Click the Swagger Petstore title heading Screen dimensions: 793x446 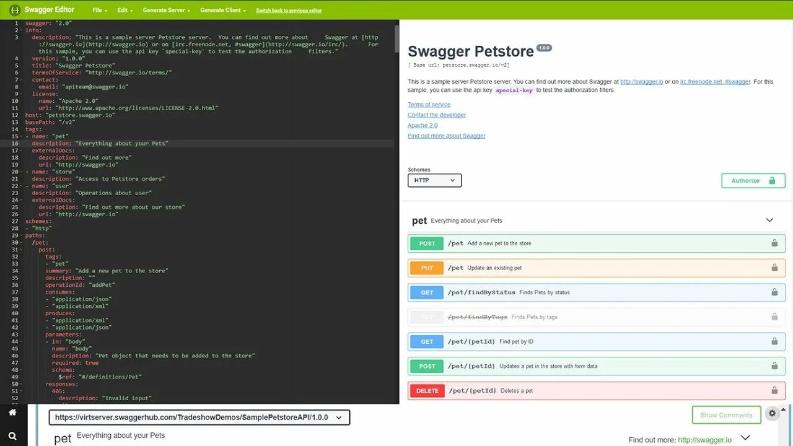coord(471,51)
